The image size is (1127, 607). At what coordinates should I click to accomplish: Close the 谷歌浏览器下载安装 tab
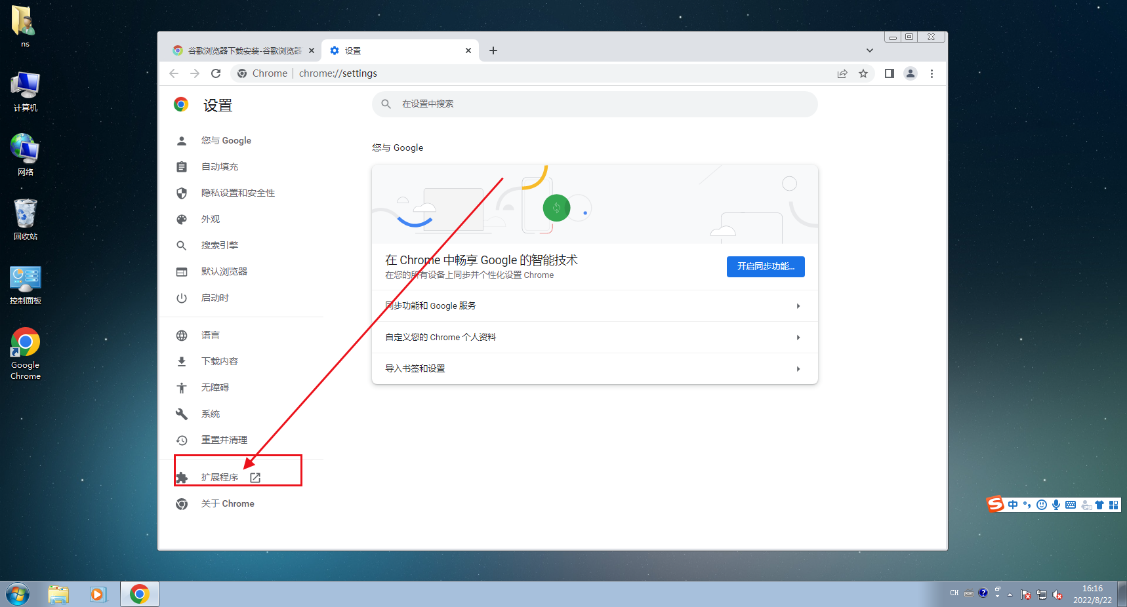pos(312,50)
